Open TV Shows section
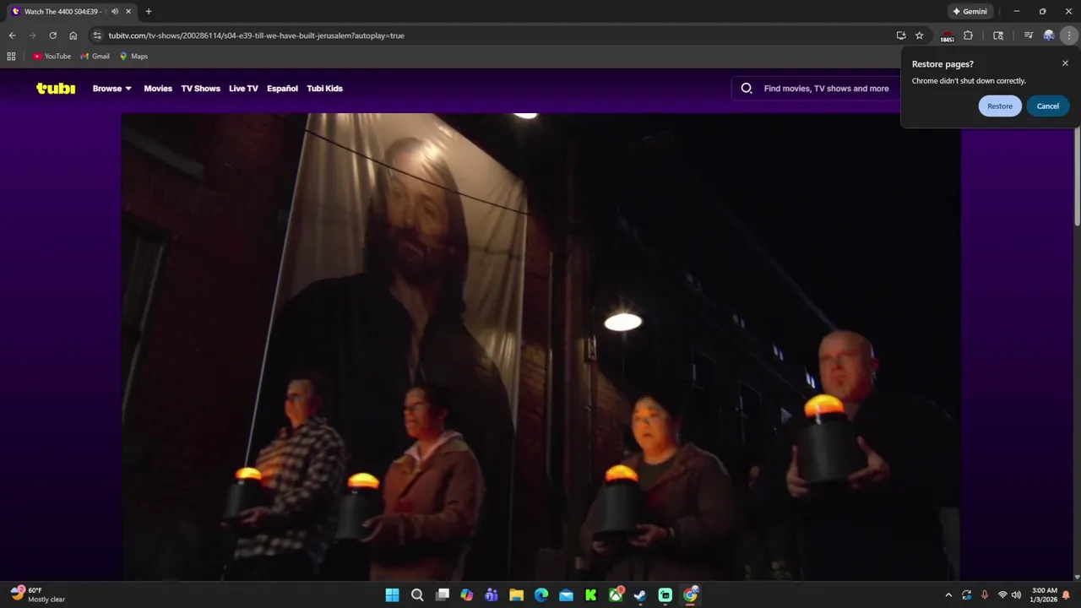Viewport: 1081px width, 608px height. (x=200, y=88)
